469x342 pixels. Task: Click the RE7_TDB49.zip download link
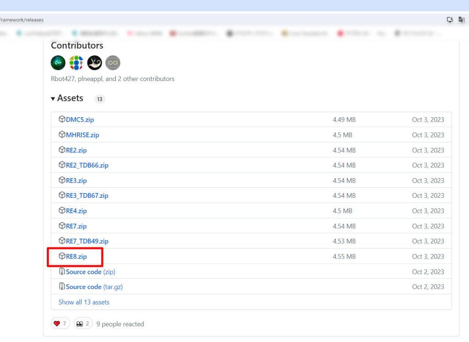pos(87,241)
